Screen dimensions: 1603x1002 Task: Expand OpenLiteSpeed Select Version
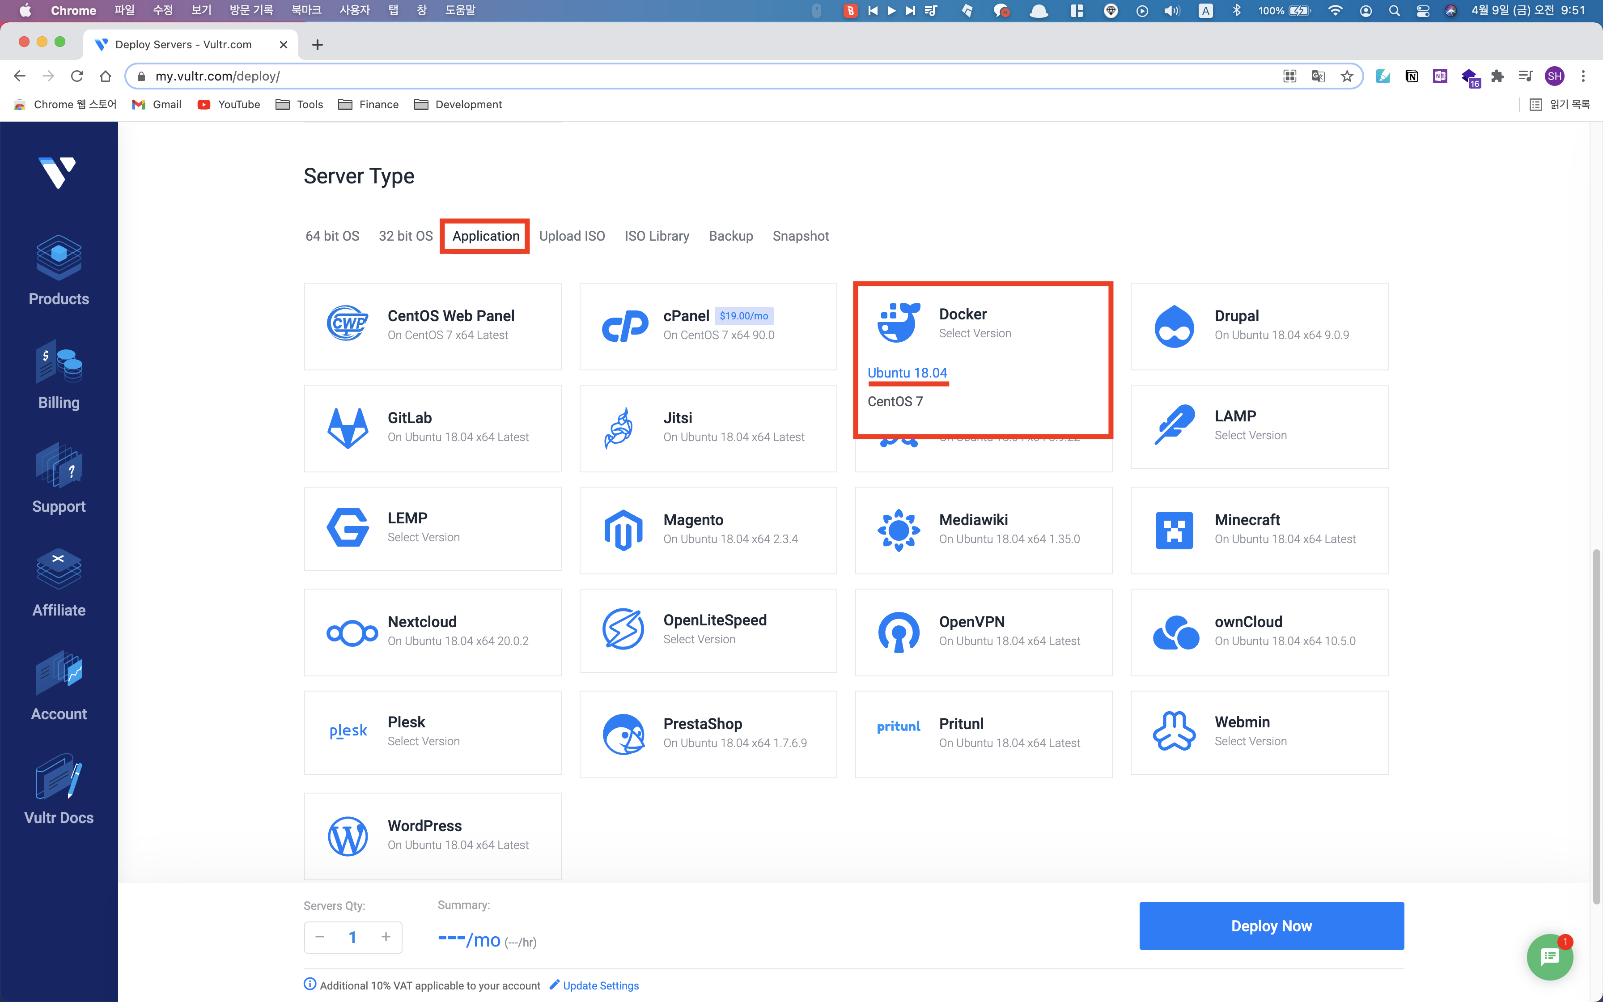(x=699, y=640)
